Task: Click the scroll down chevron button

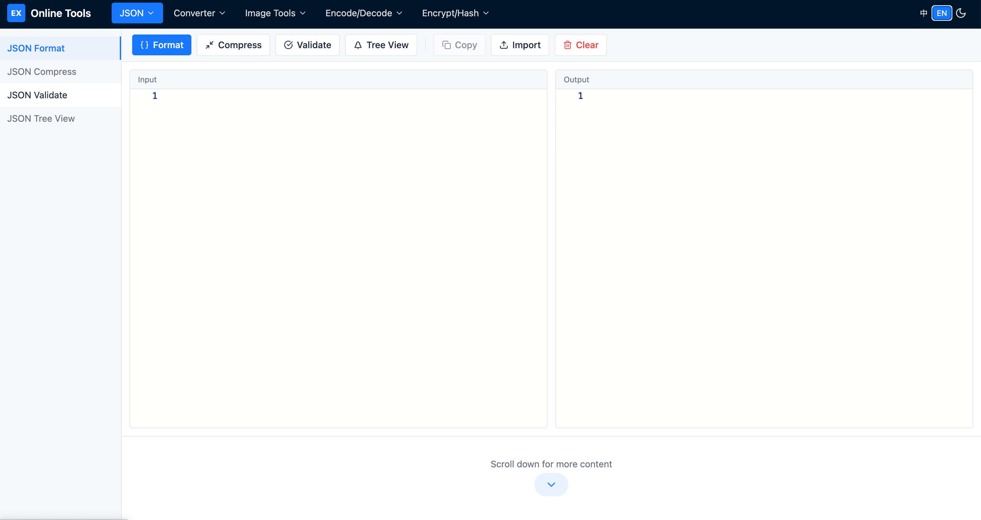Action: [551, 484]
